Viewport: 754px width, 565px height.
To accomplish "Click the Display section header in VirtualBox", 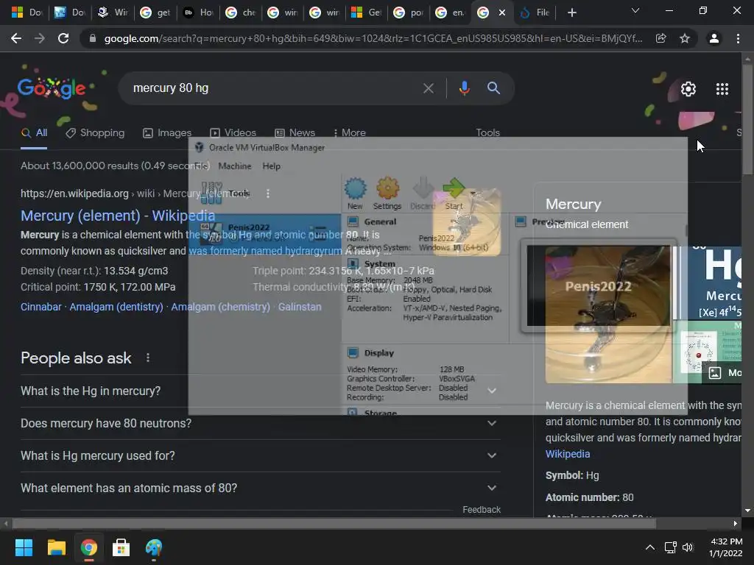I will (379, 353).
